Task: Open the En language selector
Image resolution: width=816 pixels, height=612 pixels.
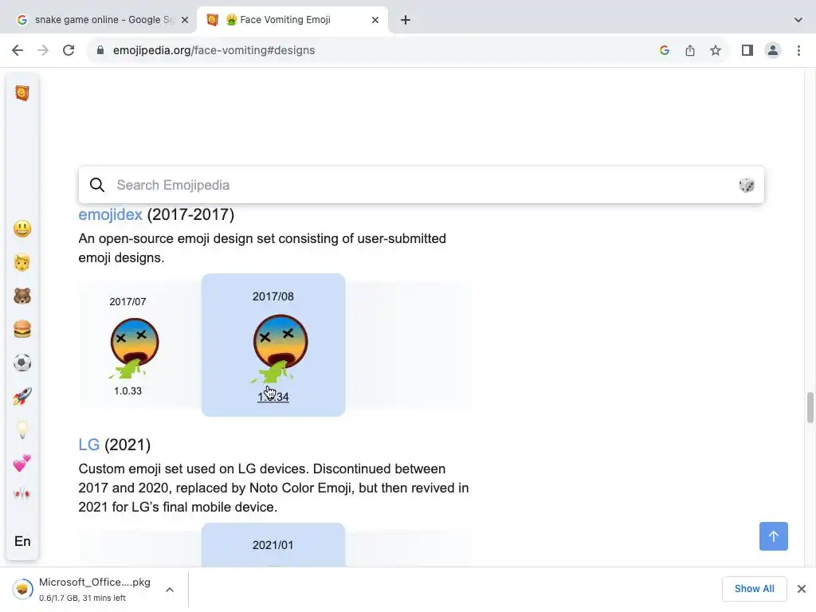Action: tap(22, 541)
